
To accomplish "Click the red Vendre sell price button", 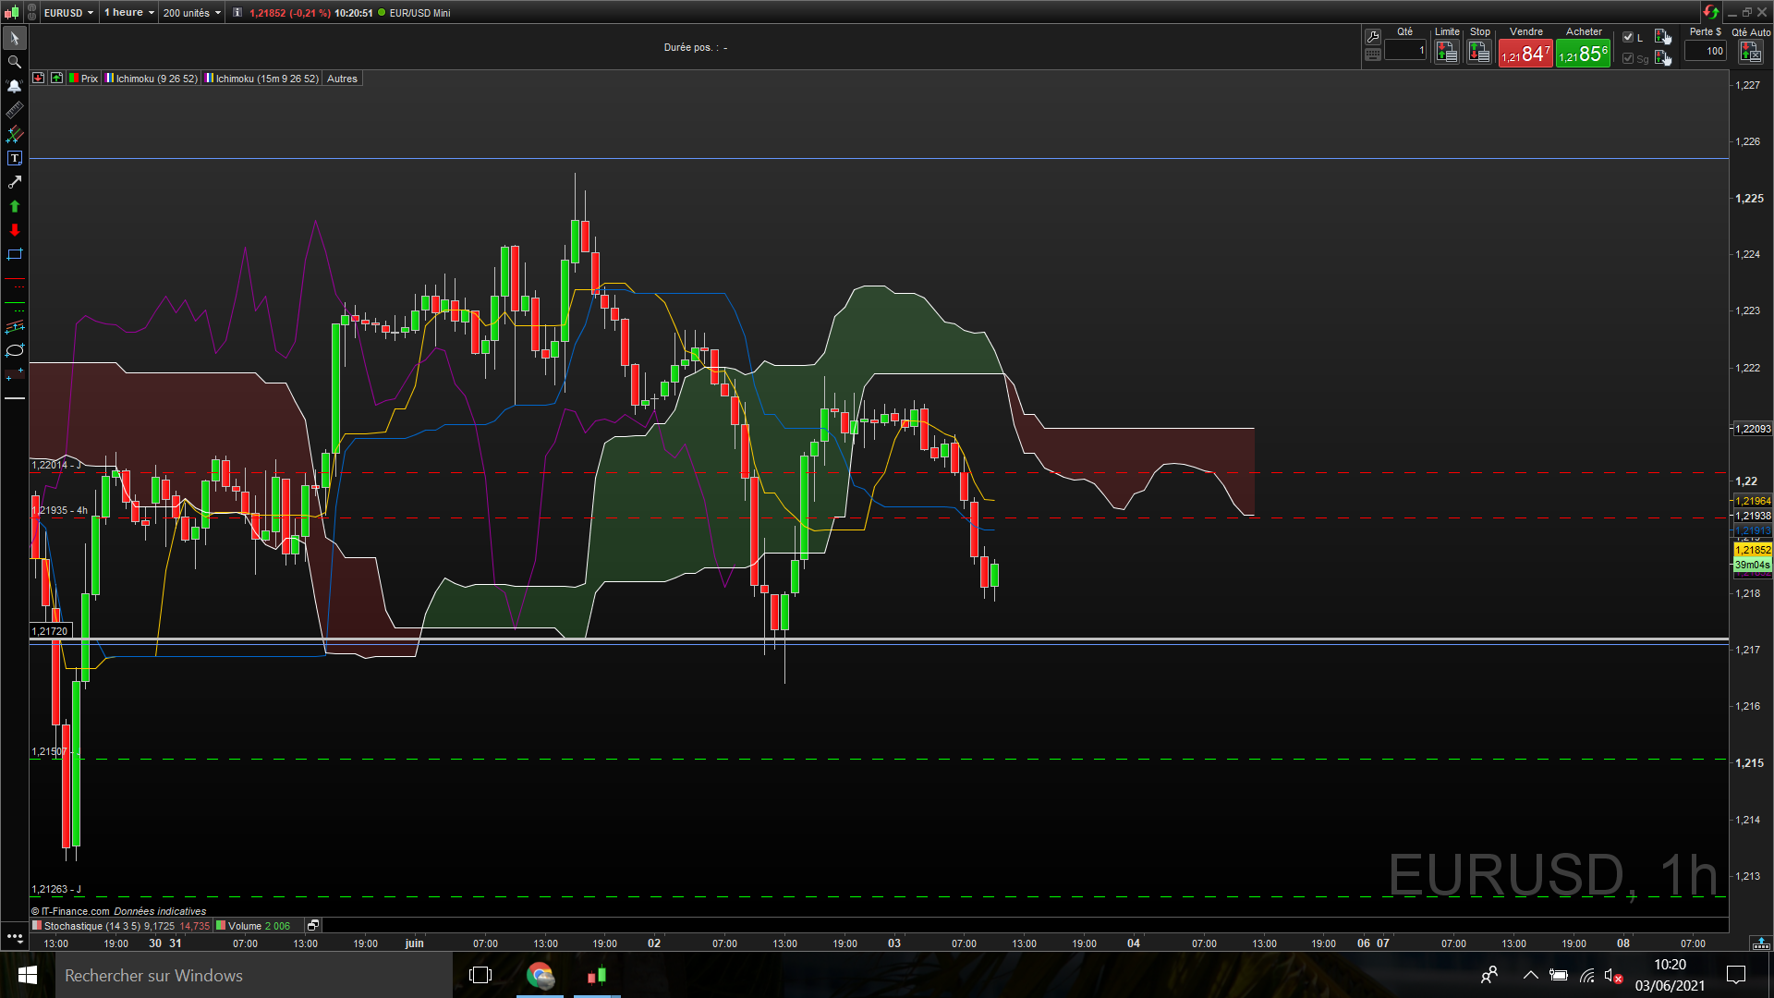I will tap(1525, 55).
